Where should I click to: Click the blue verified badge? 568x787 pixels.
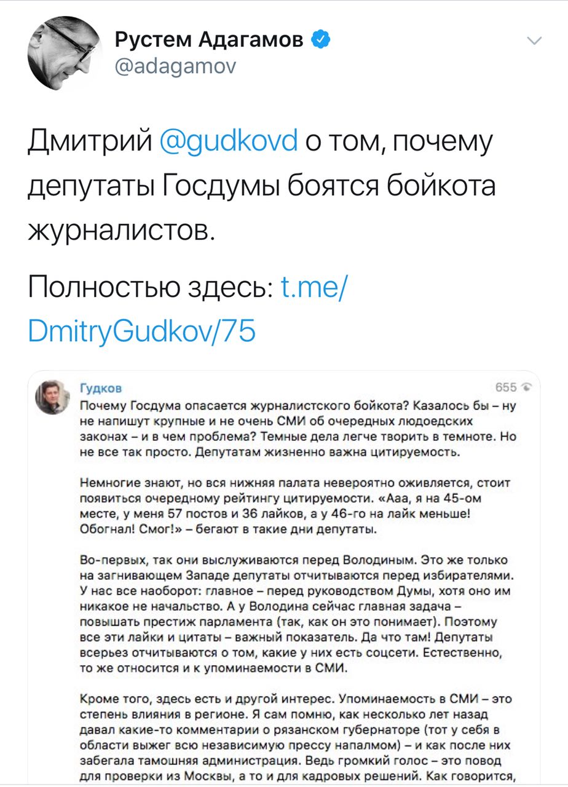321,41
